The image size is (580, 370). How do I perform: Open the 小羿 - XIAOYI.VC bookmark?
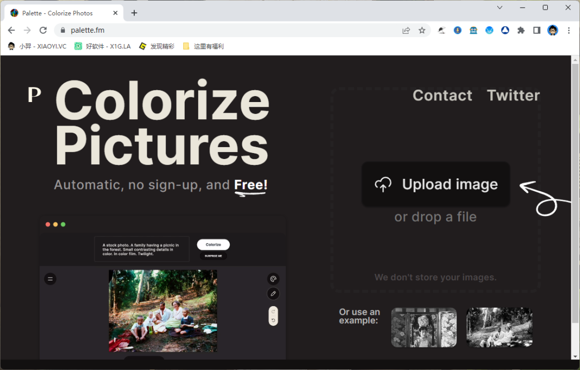(37, 46)
